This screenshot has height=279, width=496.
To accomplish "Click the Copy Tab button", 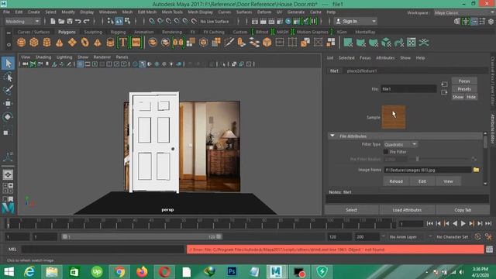I will 463,210.
